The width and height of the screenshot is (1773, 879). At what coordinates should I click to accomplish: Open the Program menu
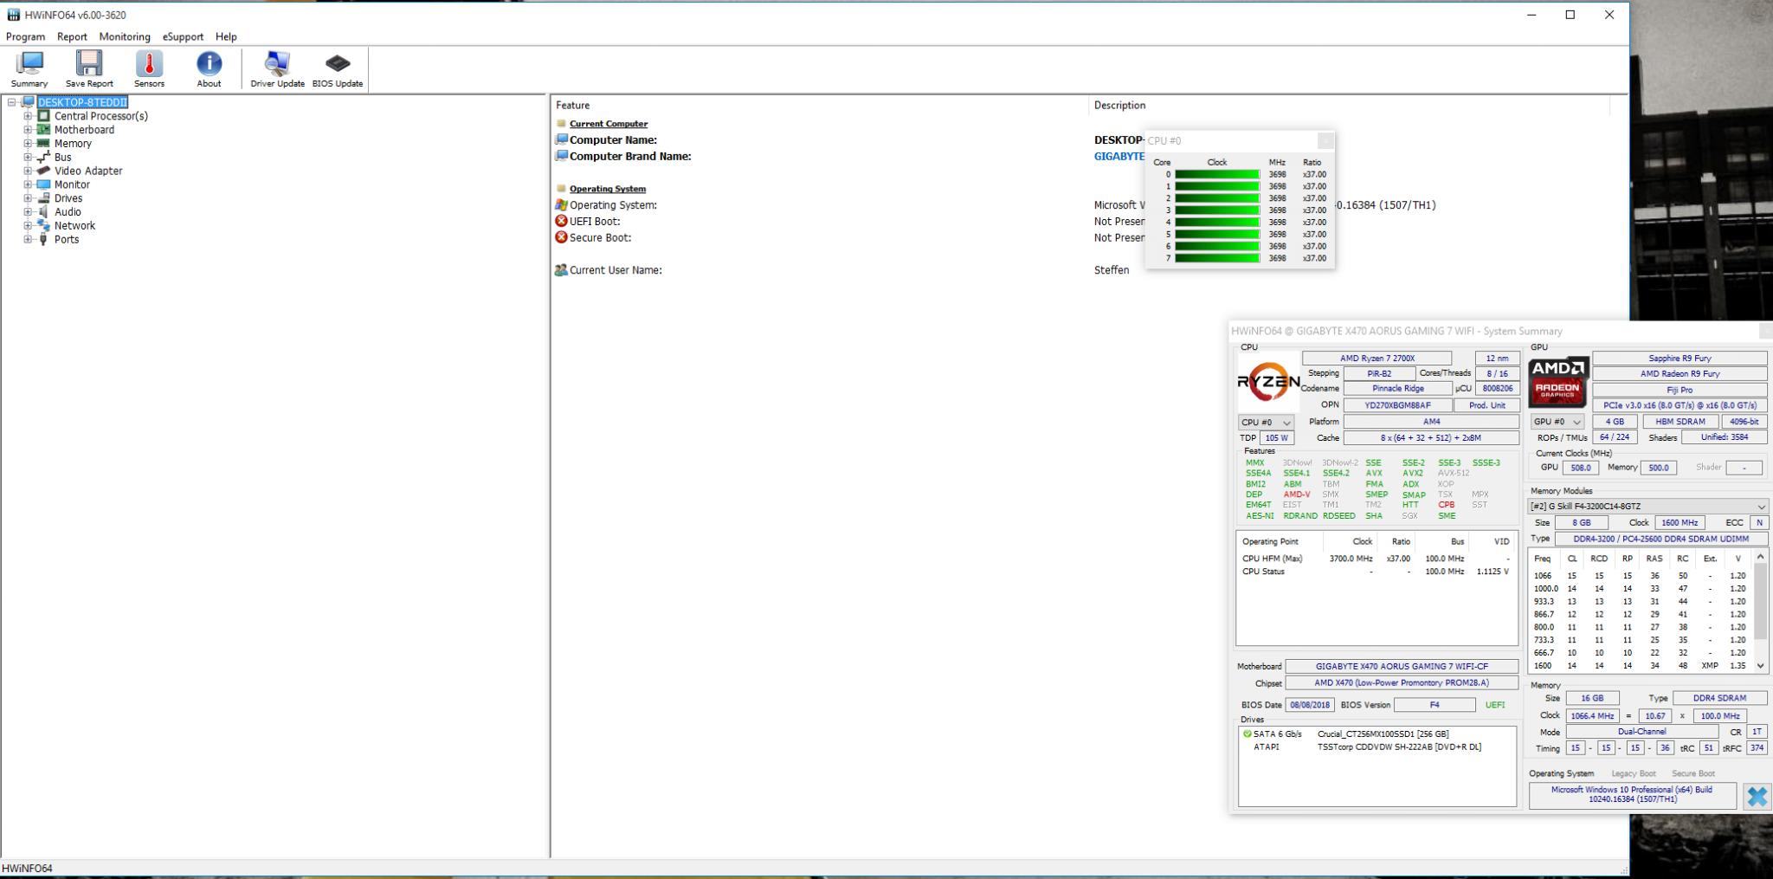coord(25,36)
